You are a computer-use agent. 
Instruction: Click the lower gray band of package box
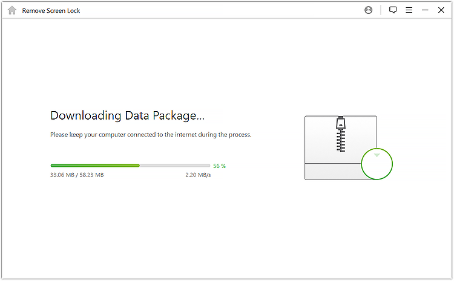click(x=333, y=172)
